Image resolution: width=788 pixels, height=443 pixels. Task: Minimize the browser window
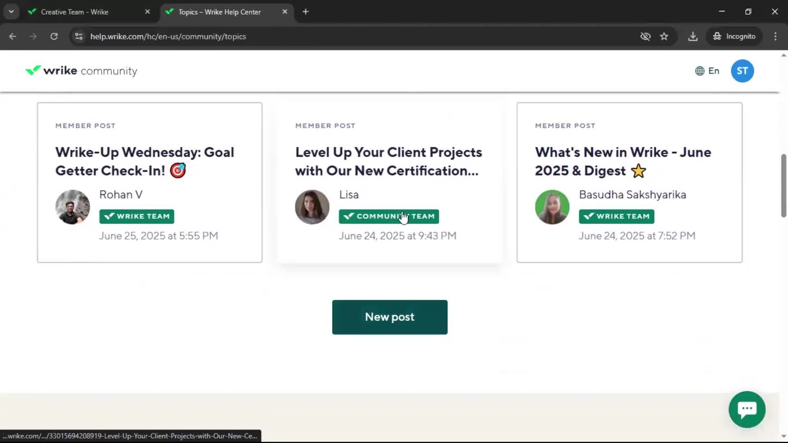point(722,12)
